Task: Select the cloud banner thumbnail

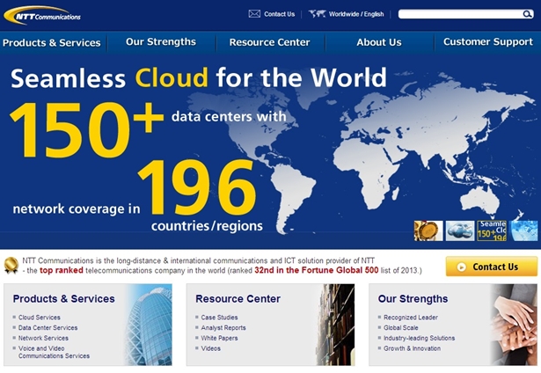Action: tap(460, 230)
